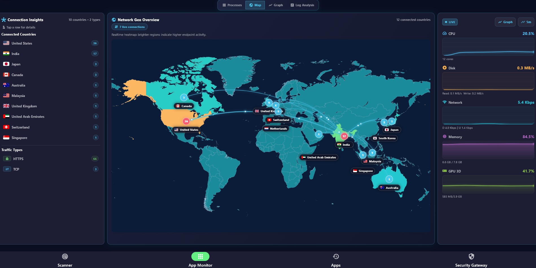
Task: Click the Memory chip icon
Action: point(445,137)
